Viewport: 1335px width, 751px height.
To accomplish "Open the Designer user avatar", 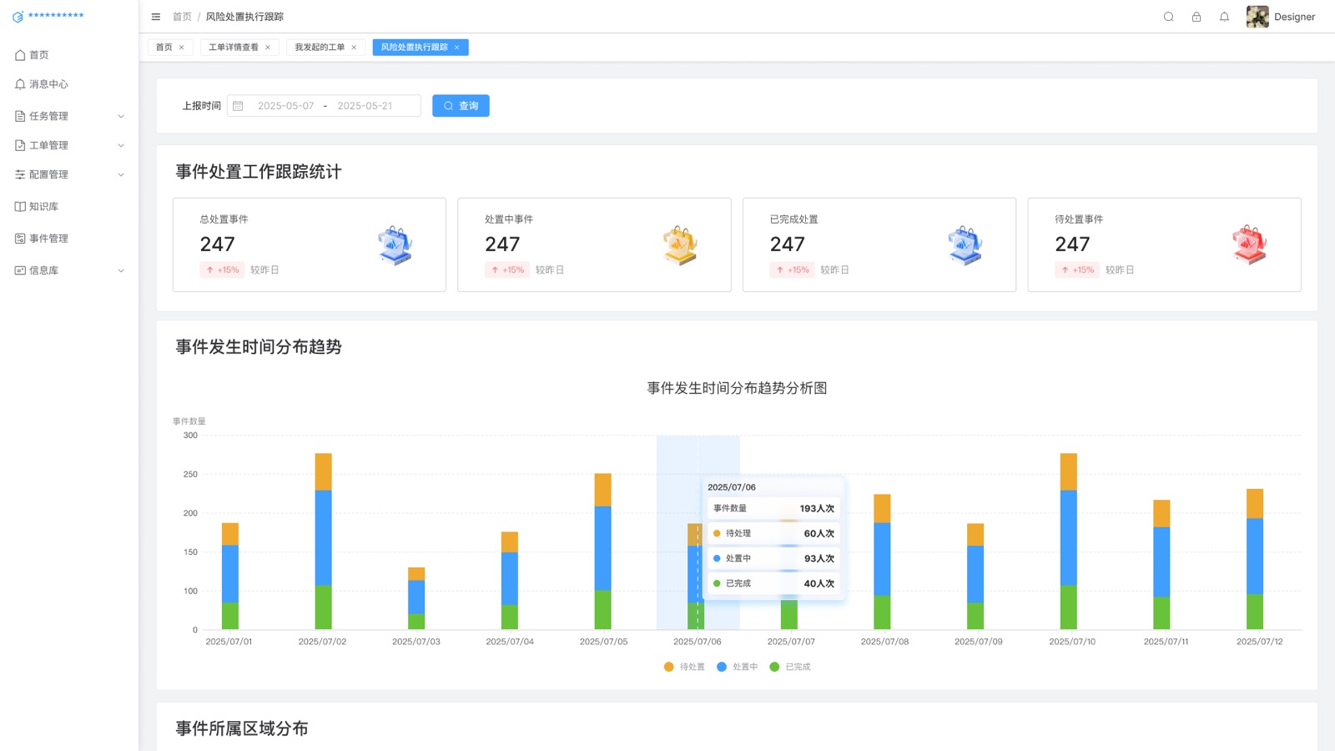I will (x=1257, y=17).
